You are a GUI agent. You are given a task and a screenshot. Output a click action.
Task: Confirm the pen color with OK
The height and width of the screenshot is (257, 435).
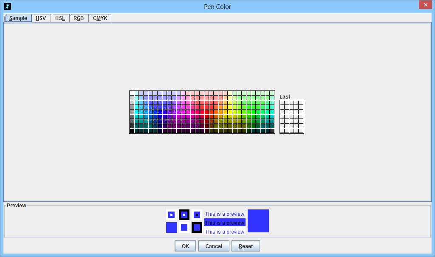coord(185,246)
